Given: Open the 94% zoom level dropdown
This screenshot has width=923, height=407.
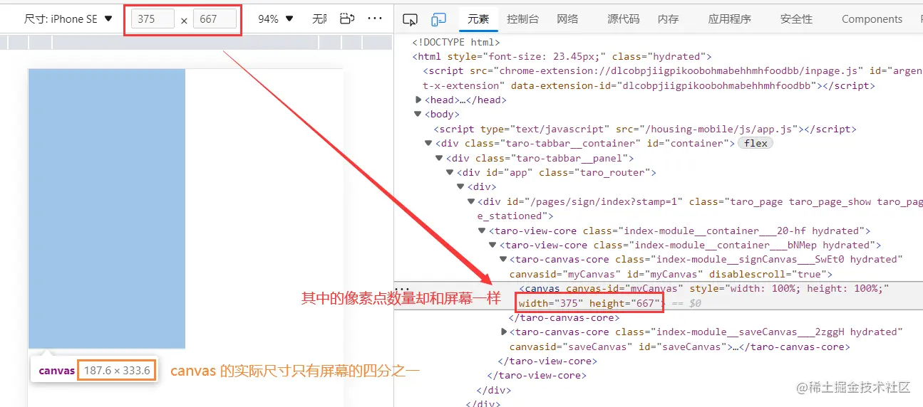Looking at the screenshot, I should coord(275,19).
